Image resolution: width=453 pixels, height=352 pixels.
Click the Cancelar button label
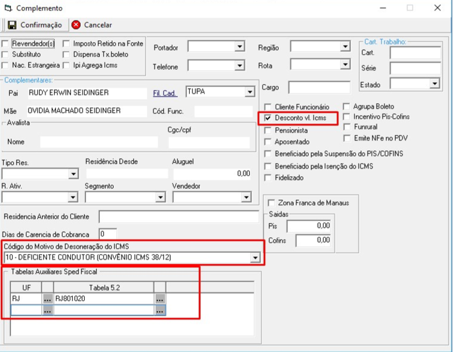point(98,25)
